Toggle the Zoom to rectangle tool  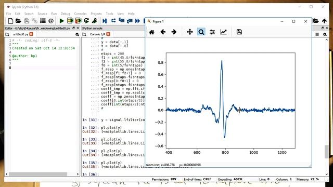[201, 32]
